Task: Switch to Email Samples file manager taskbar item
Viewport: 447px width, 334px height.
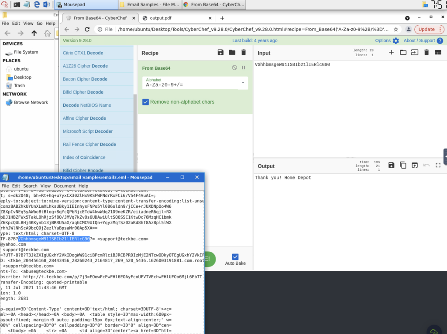Action: (150, 4)
